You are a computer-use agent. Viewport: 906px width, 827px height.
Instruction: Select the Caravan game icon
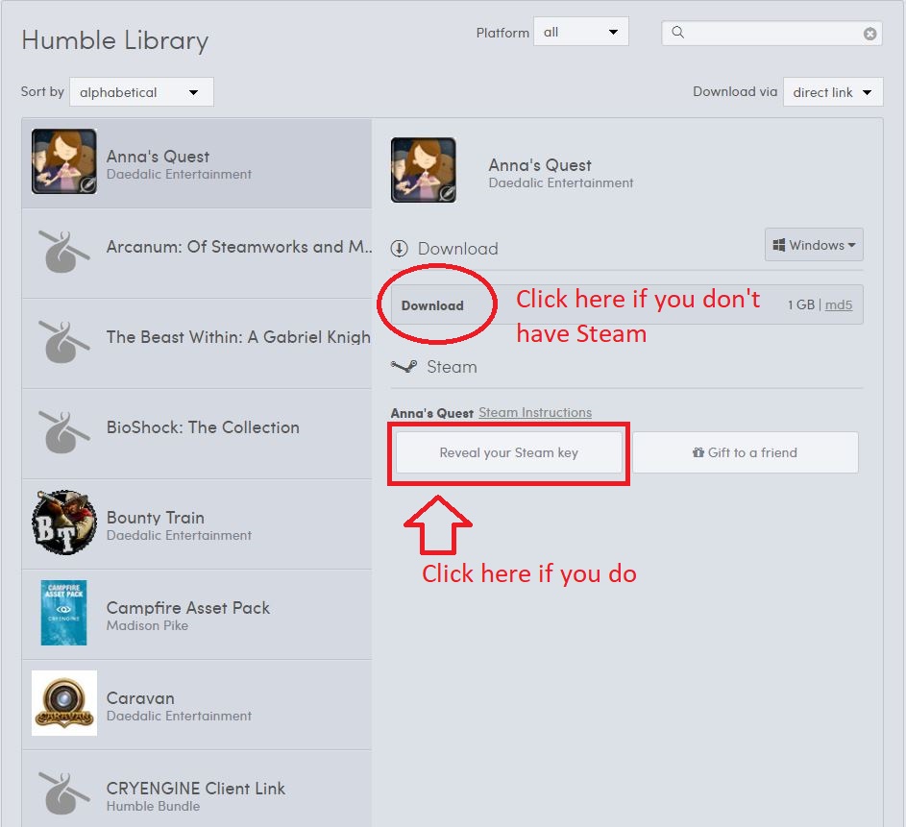64,703
